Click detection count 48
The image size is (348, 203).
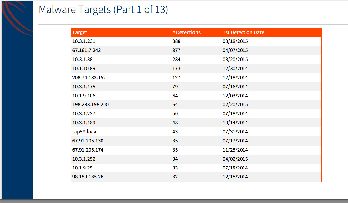pyautogui.click(x=175, y=123)
